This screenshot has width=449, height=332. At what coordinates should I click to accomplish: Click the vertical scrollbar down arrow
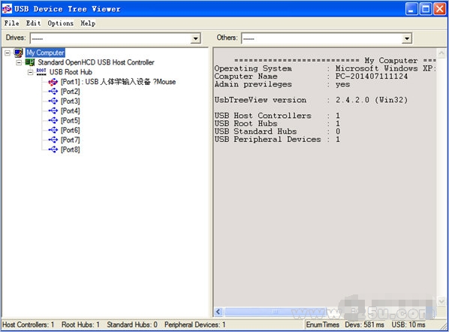pos(441,301)
